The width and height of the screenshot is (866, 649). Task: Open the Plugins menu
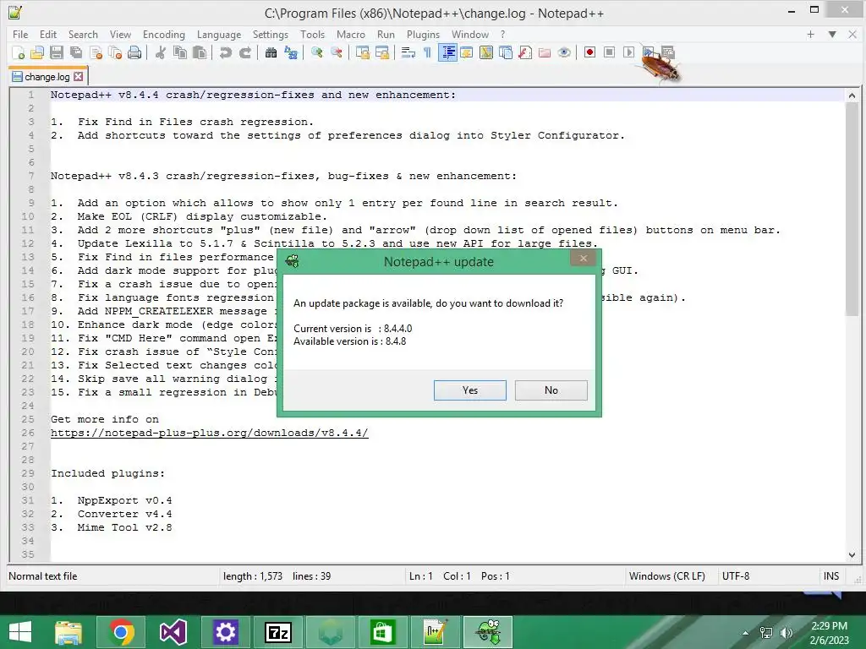(x=423, y=34)
